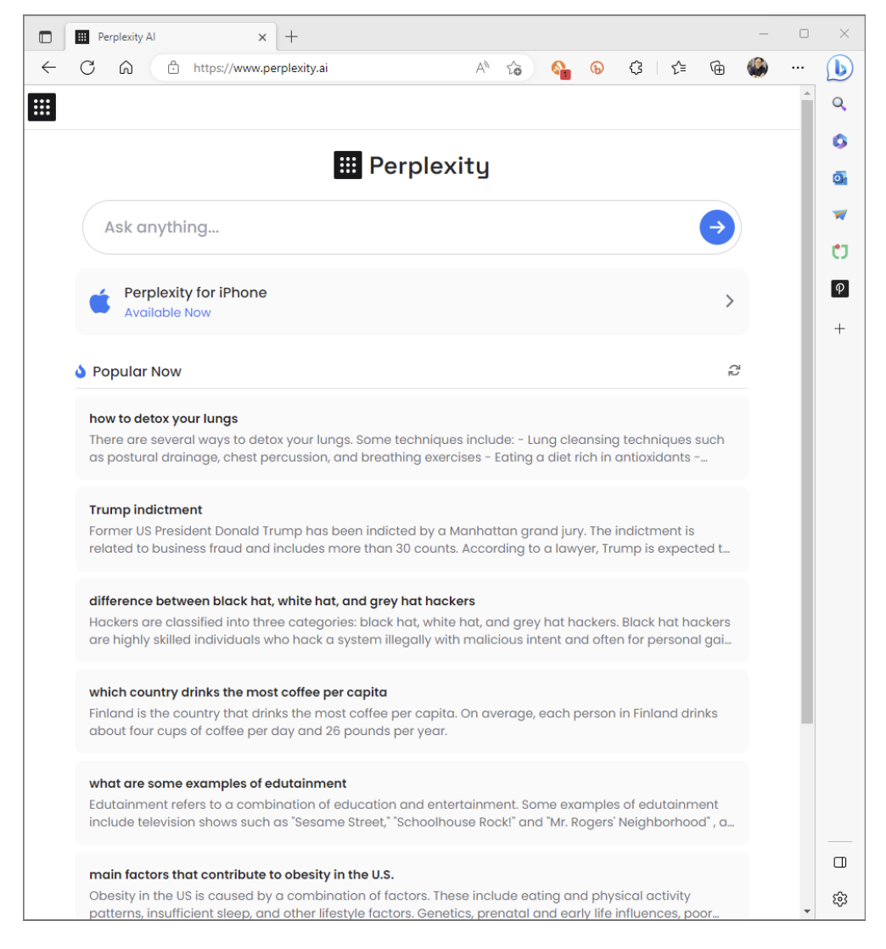Open a new tab with plus button
886x949 pixels.
tap(291, 36)
